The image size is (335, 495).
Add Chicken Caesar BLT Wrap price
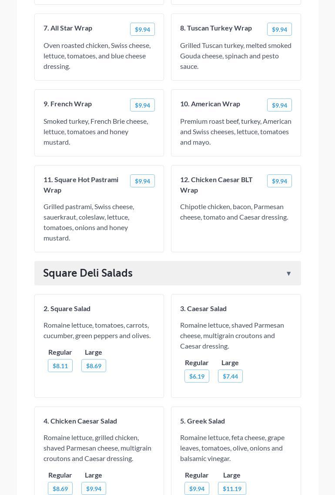[279, 181]
